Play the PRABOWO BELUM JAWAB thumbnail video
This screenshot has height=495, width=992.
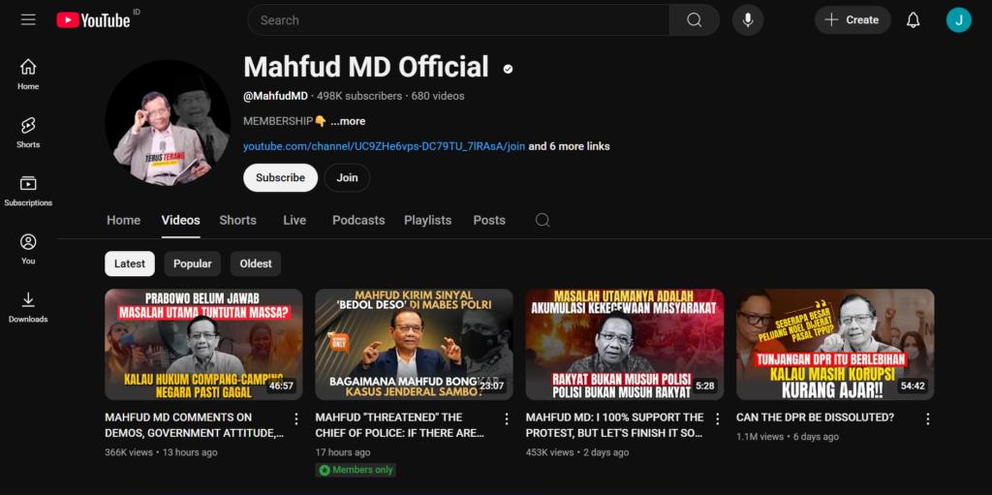click(x=203, y=344)
